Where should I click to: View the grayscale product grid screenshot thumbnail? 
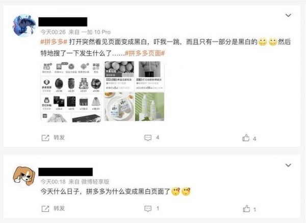[71, 91]
